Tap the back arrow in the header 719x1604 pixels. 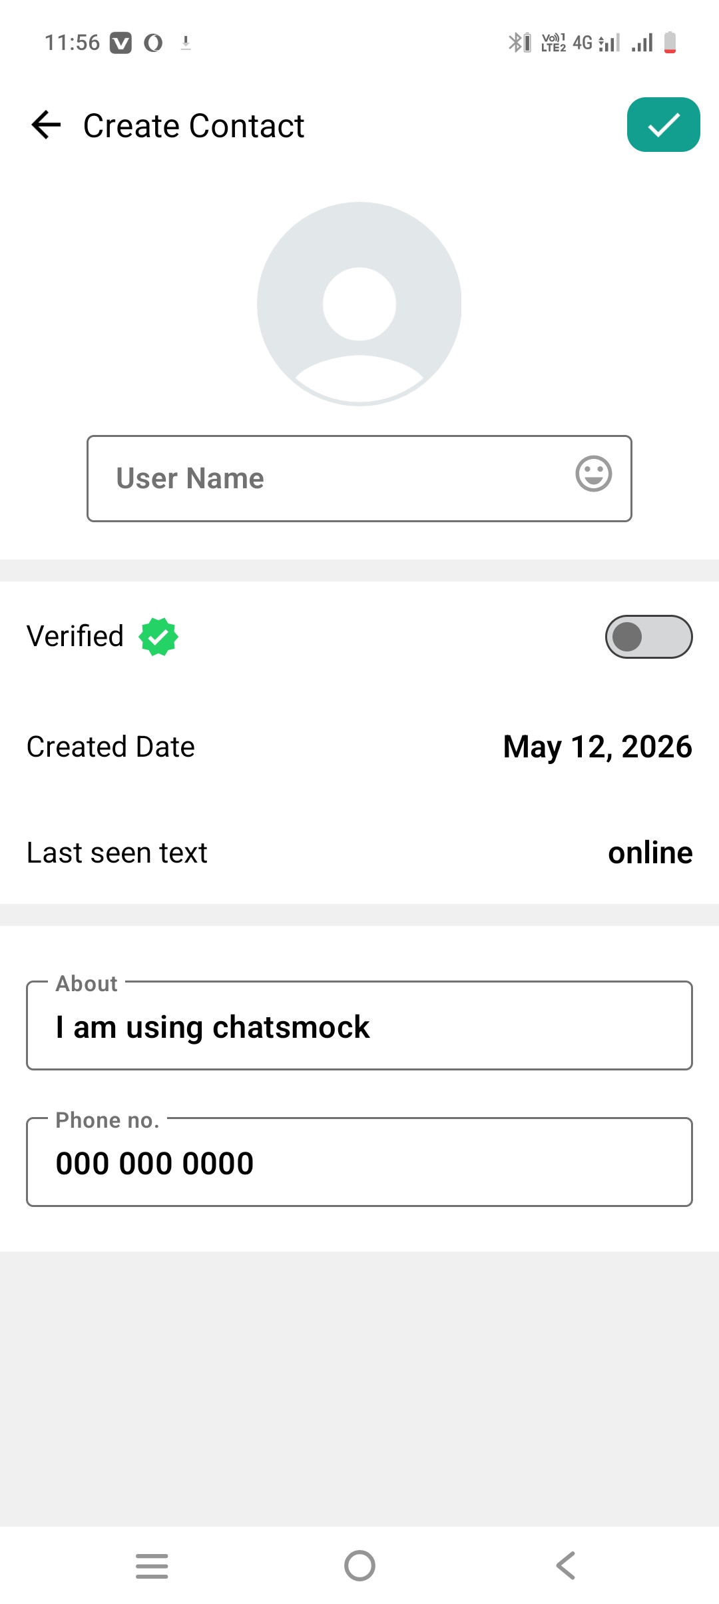click(x=46, y=125)
